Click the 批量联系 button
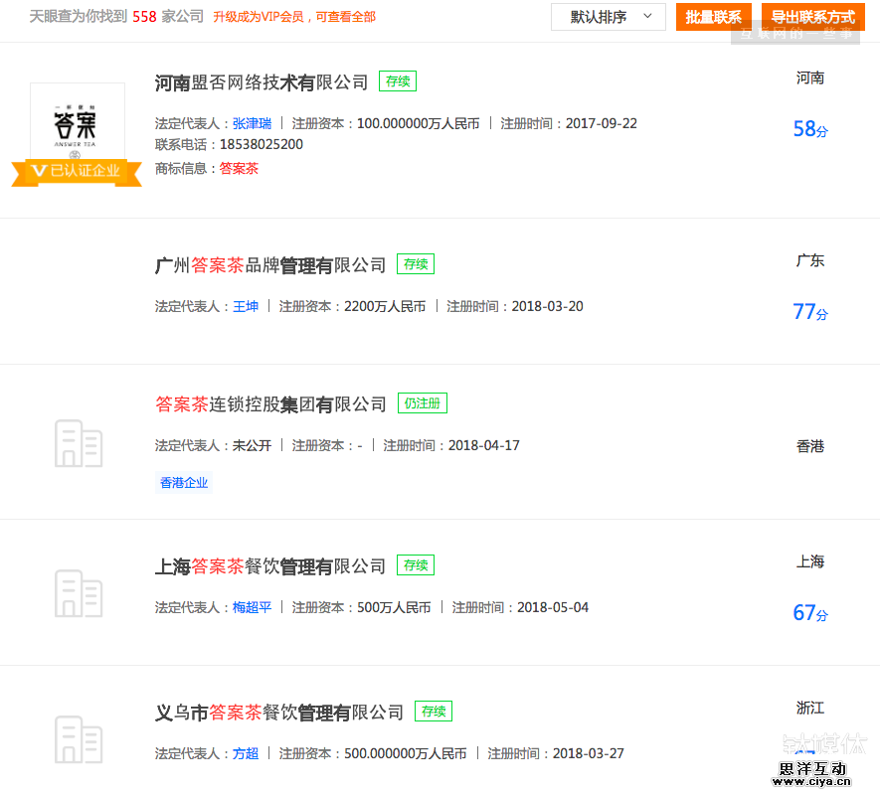Viewport: 880px width, 797px height. pos(713,17)
